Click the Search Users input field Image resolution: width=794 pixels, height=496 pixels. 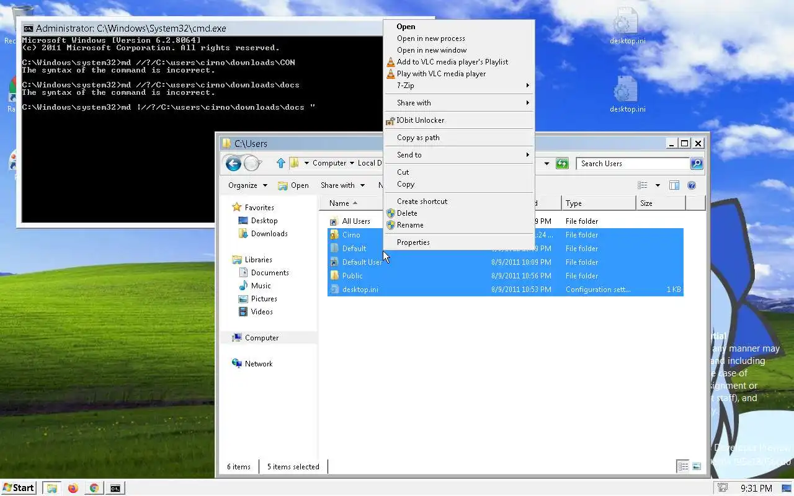[633, 164]
